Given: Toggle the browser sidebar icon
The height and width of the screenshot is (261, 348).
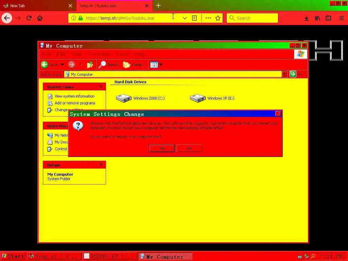Looking at the screenshot, I should tap(328, 18).
